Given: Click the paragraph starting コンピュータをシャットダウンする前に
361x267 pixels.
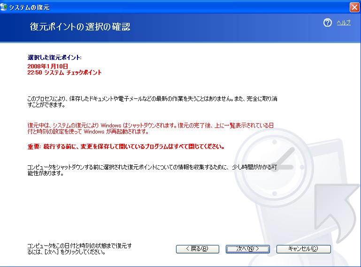Looking at the screenshot, I should click(152, 170).
